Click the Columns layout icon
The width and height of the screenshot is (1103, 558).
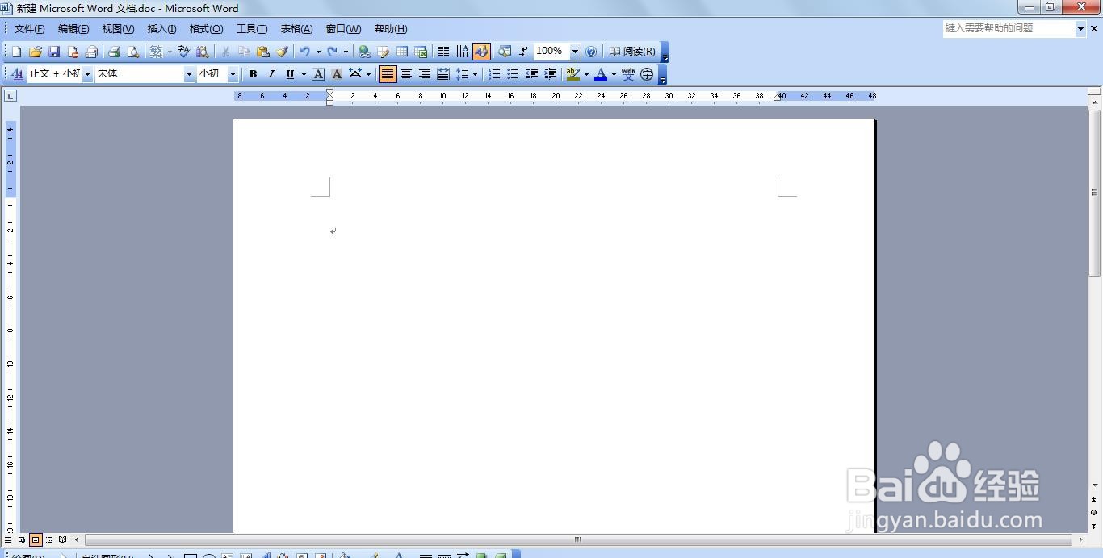(x=443, y=52)
